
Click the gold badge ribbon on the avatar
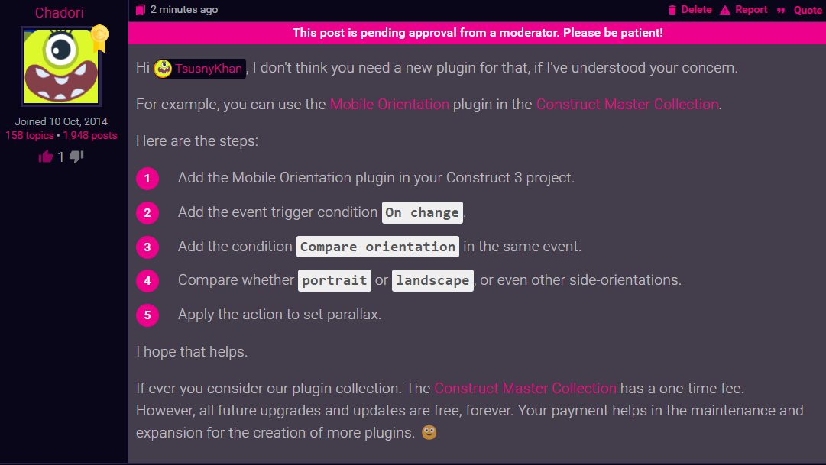tap(99, 38)
